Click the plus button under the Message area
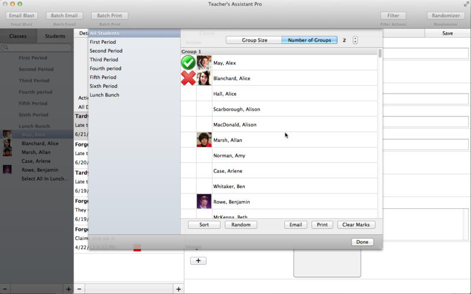The image size is (471, 294). 198,260
